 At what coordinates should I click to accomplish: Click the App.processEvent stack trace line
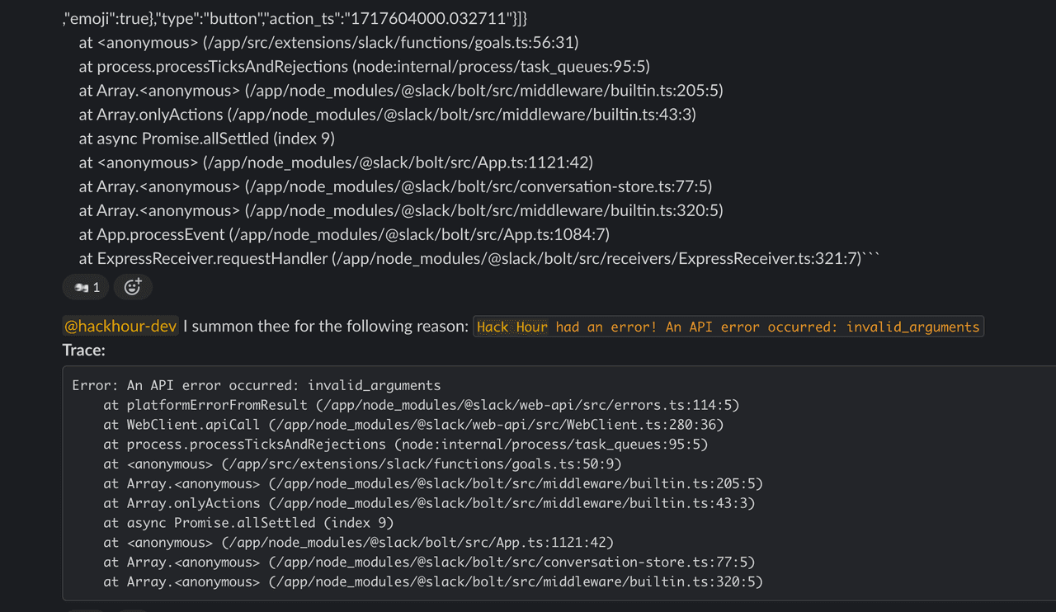(x=344, y=234)
